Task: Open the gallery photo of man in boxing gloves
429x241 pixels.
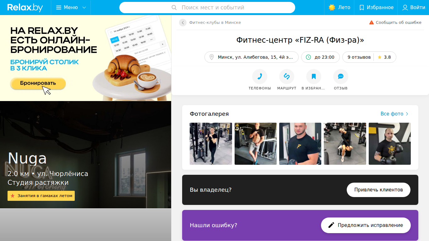Action: coord(390,144)
